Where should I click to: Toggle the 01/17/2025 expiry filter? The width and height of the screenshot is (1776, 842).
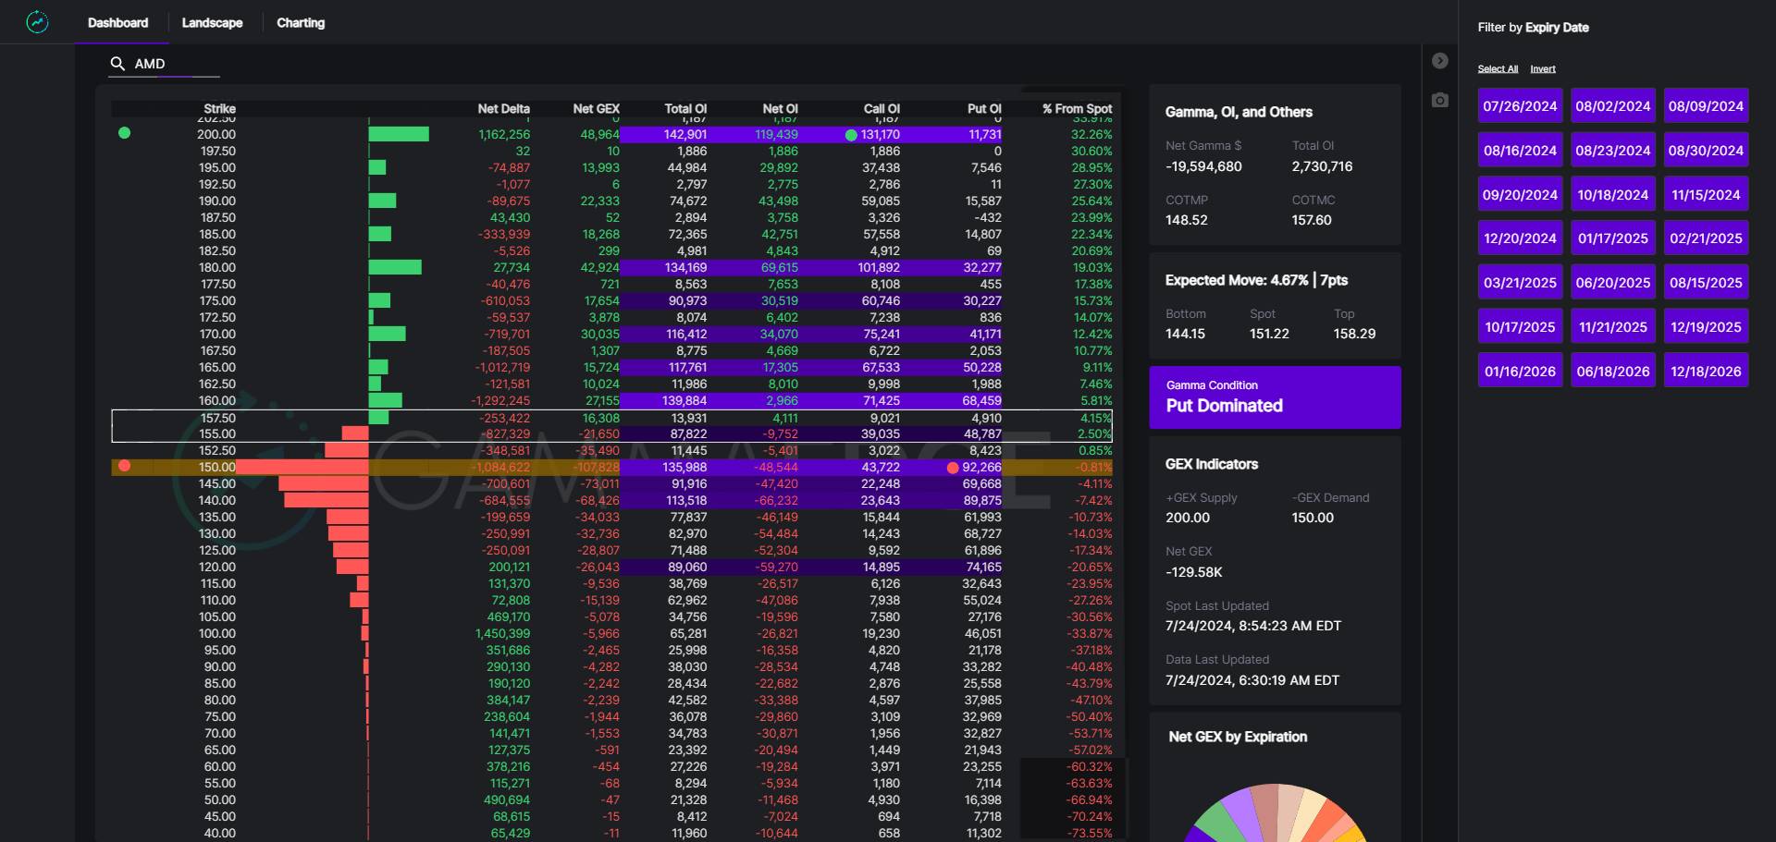click(x=1612, y=238)
